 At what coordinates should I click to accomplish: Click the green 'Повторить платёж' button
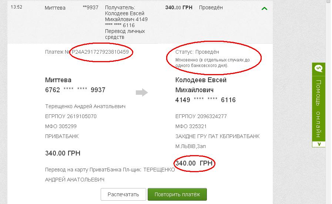tap(177, 194)
